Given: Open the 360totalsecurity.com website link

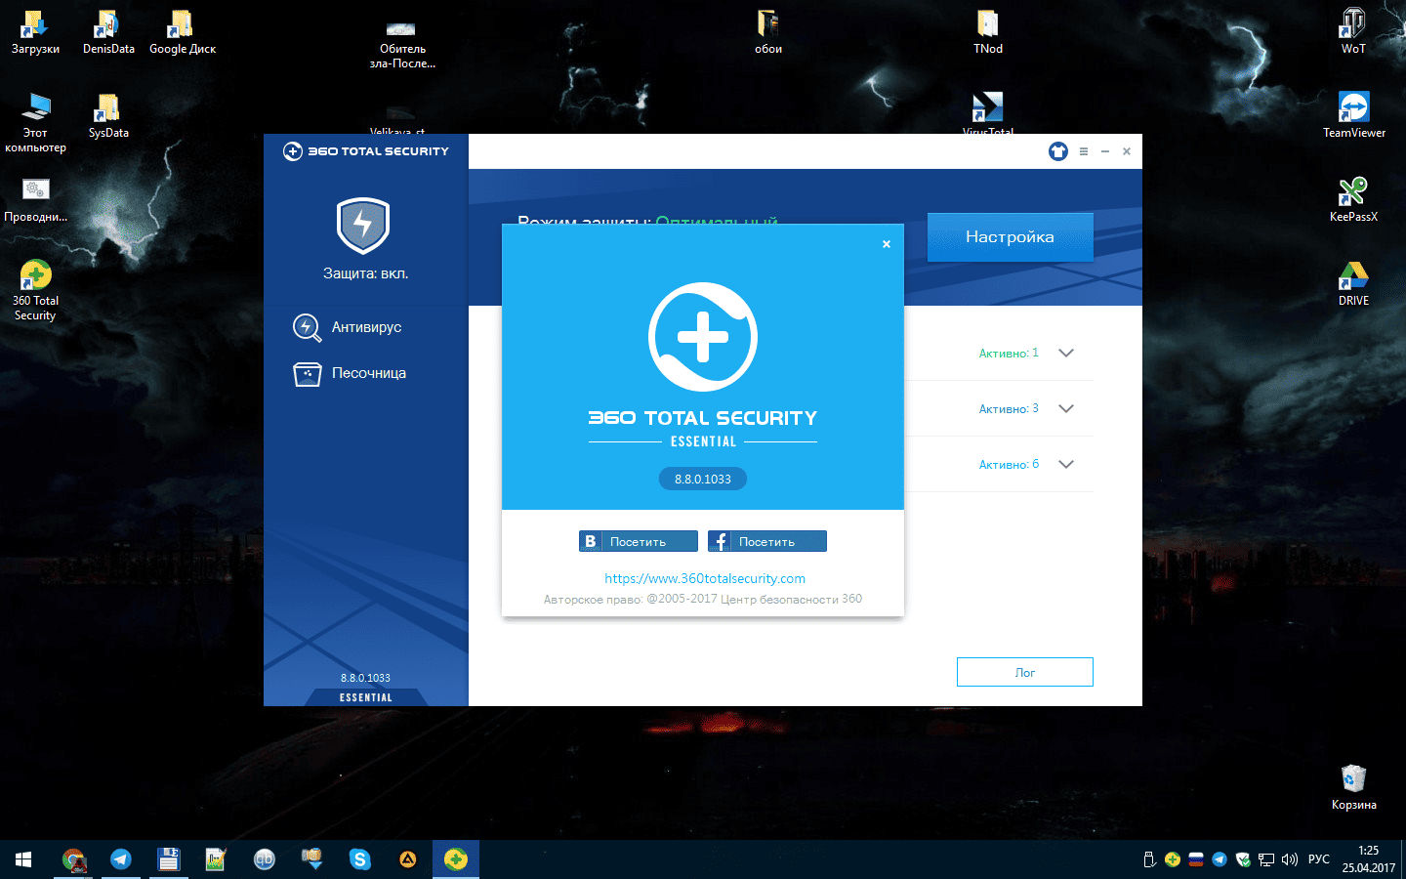Looking at the screenshot, I should coord(705,578).
